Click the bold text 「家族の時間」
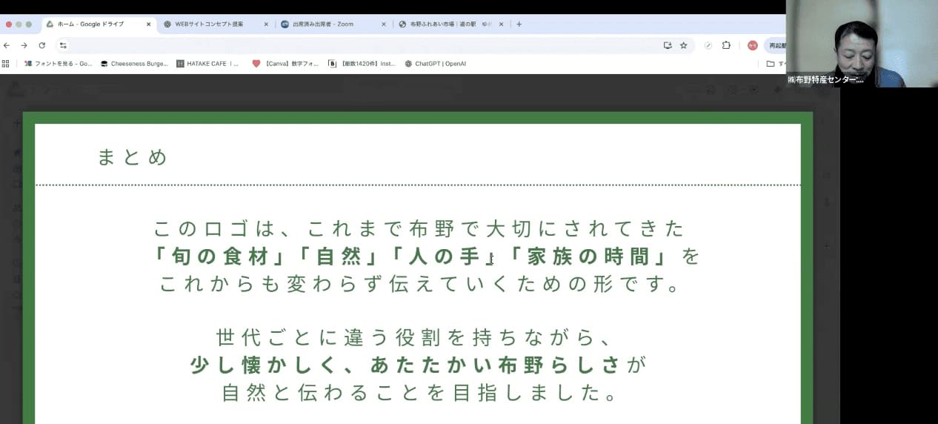Screen dimensions: 938x424 click(x=591, y=256)
